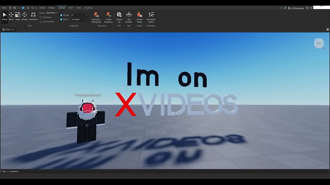Viewport: 330px width, 185px height.
Task: Launch the Rig Builder
Action: 129,17
